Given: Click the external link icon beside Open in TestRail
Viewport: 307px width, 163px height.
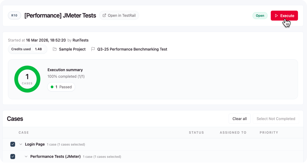Looking at the screenshot, I should pos(104,15).
